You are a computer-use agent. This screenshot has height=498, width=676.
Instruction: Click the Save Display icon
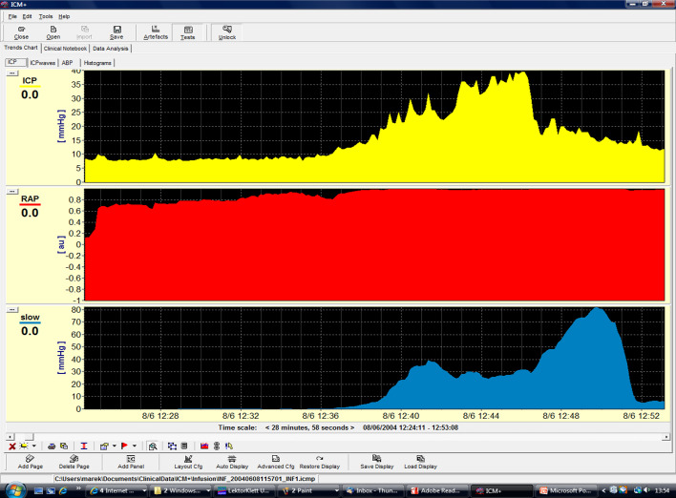click(x=377, y=462)
